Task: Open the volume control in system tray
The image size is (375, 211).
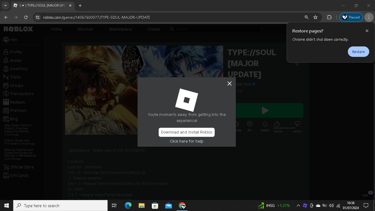Action: coord(331,206)
